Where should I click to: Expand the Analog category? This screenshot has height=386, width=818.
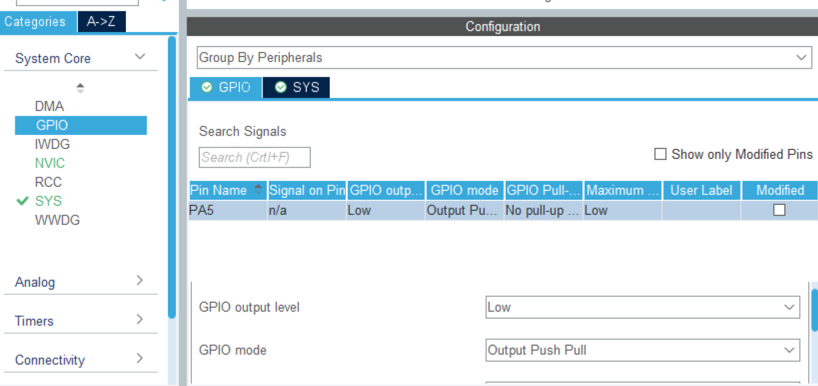click(140, 282)
